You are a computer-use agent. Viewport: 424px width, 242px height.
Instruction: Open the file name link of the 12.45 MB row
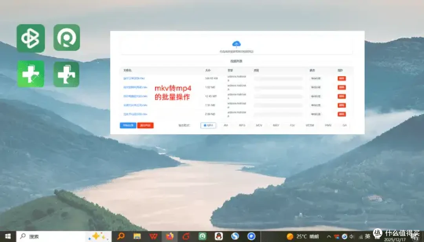pos(135,96)
